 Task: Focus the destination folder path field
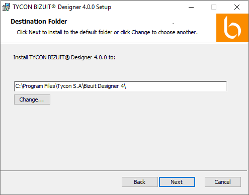(121, 86)
